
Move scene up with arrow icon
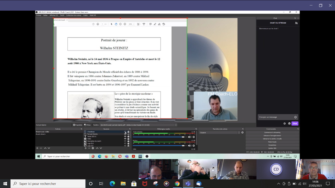45,148
